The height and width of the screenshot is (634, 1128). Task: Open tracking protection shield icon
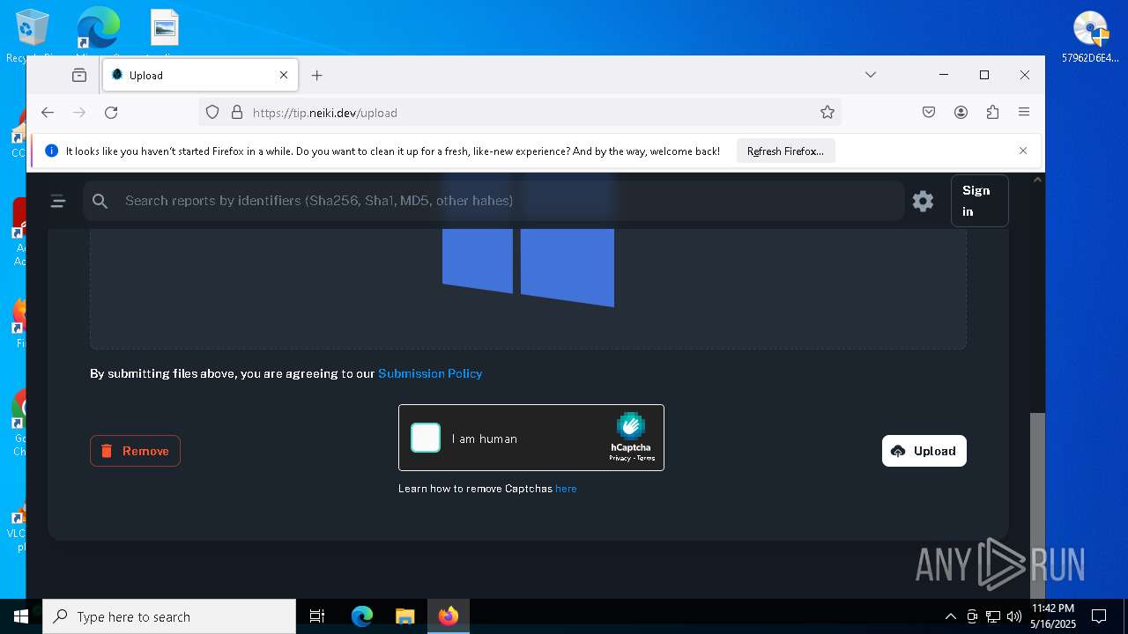coord(212,112)
